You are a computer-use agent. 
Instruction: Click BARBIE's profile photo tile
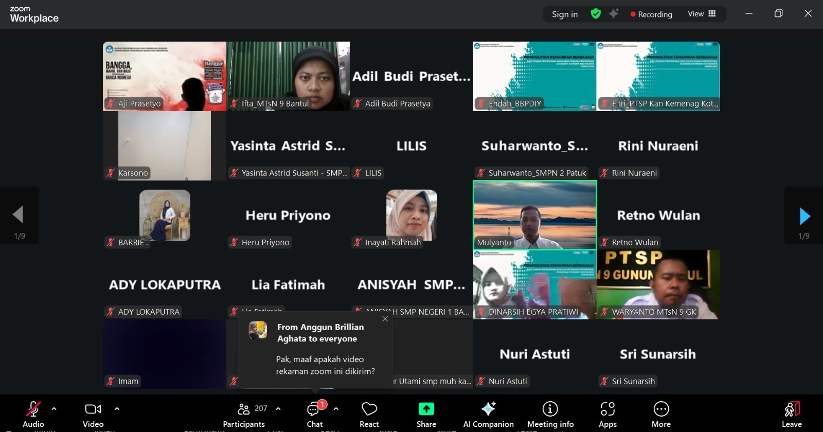point(165,215)
